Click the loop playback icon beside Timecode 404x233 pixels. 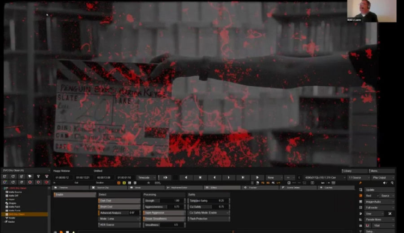165,178
